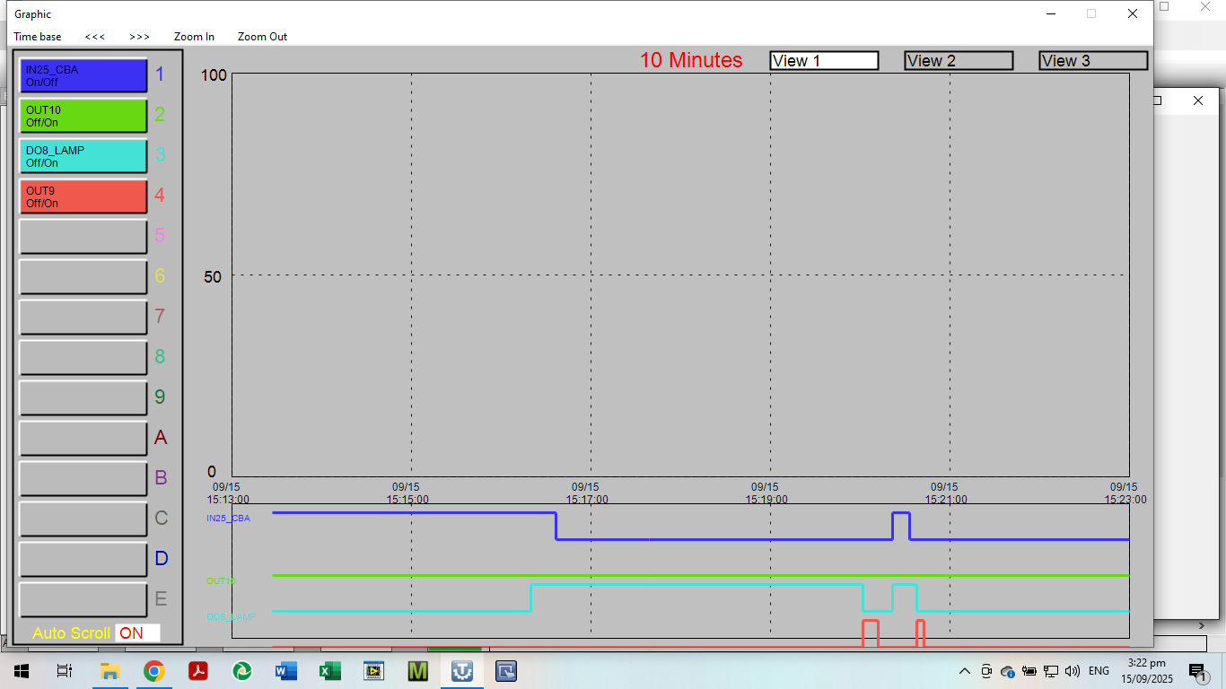Open Adobe Acrobat from the taskbar
This screenshot has width=1226, height=689.
coord(197,671)
